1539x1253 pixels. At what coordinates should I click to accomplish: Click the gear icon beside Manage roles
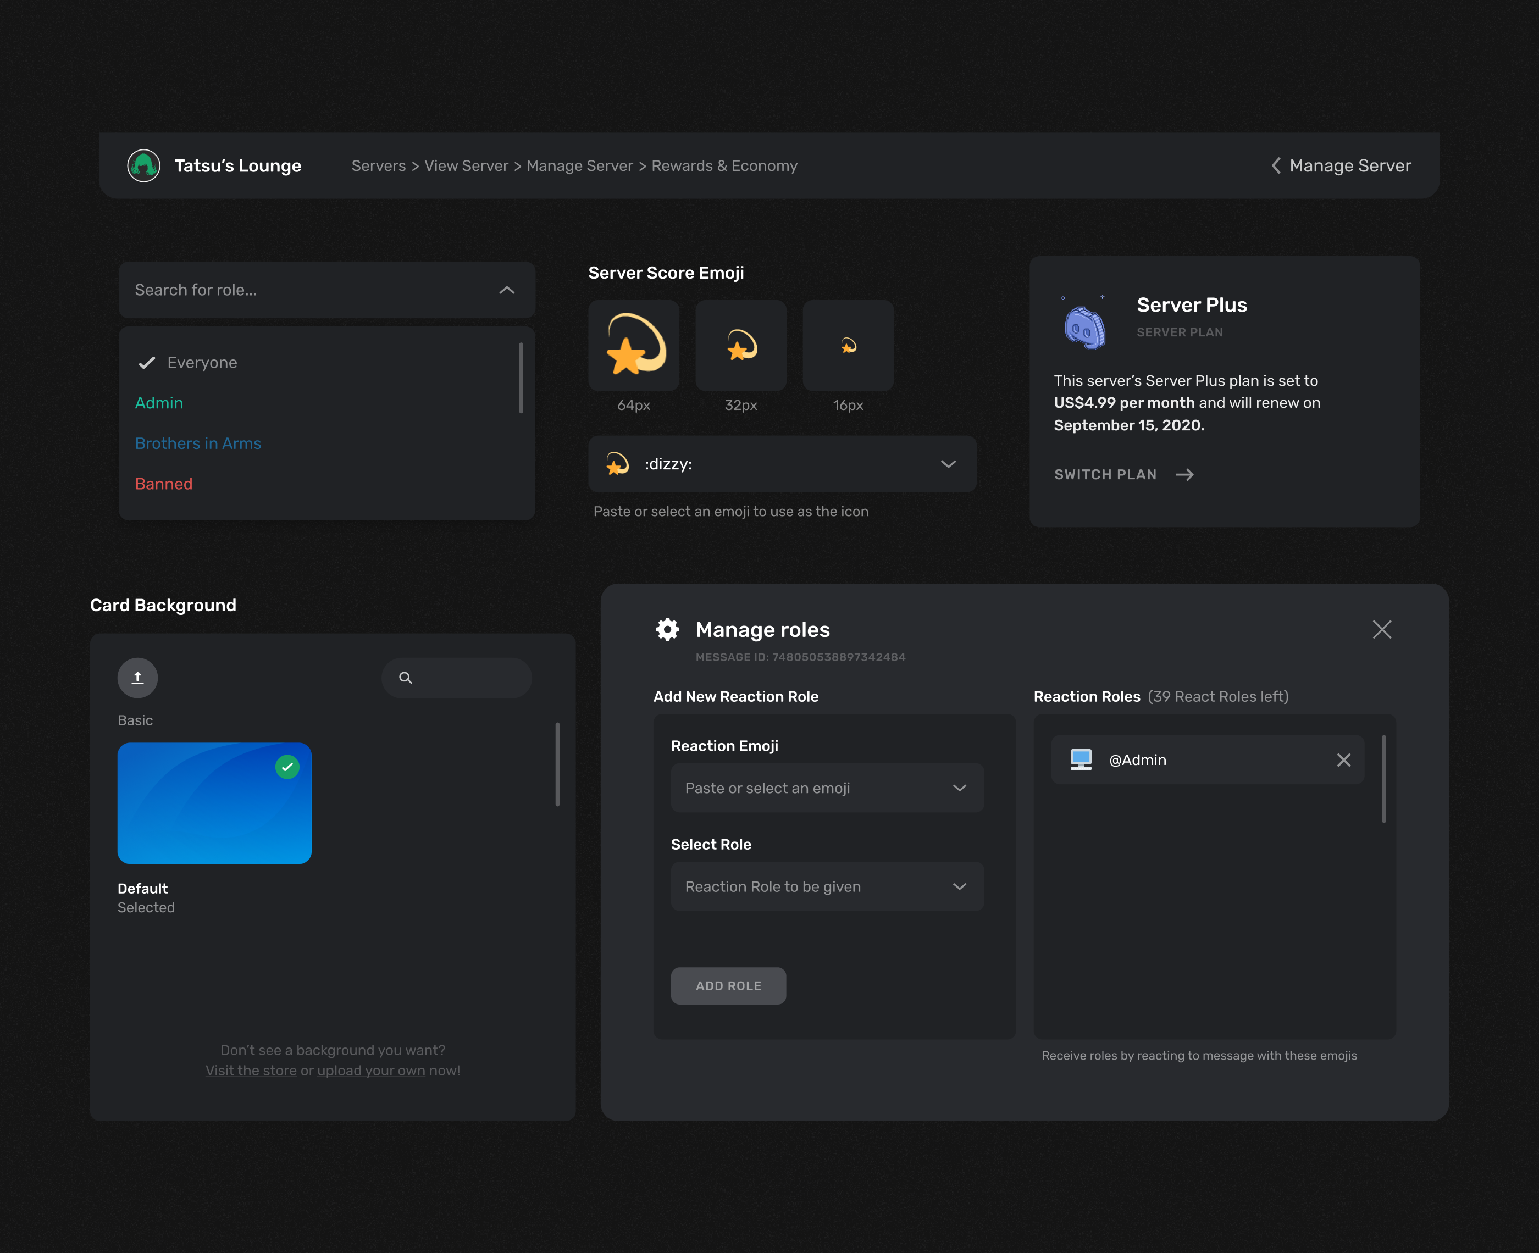(x=667, y=629)
